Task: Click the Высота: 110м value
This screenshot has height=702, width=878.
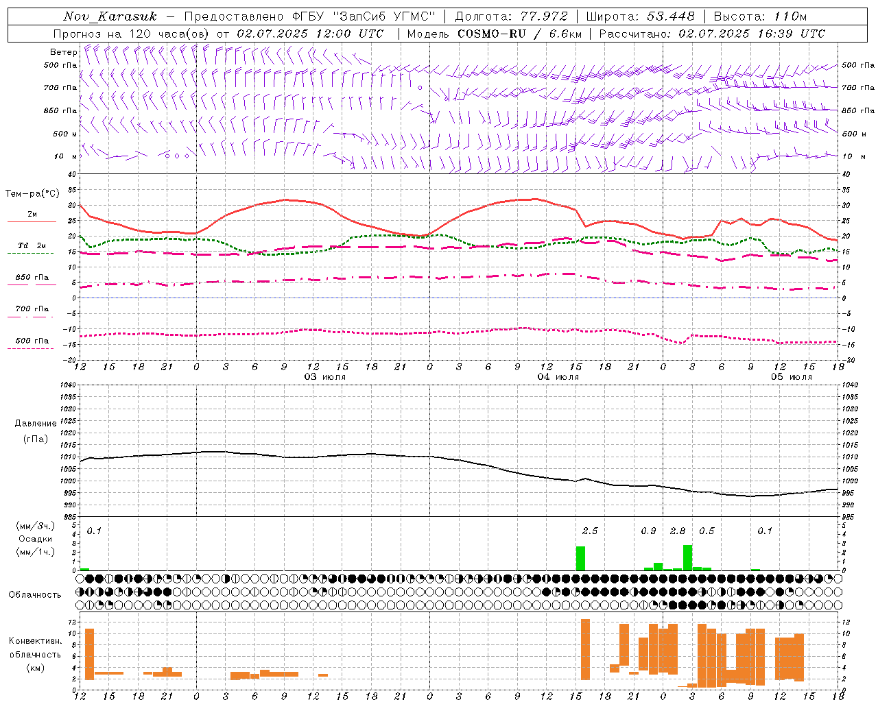Action: pos(760,16)
